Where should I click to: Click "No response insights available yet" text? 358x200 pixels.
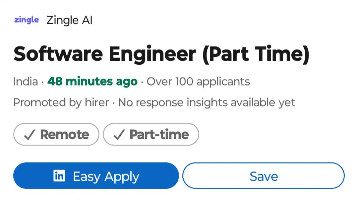pyautogui.click(x=207, y=102)
